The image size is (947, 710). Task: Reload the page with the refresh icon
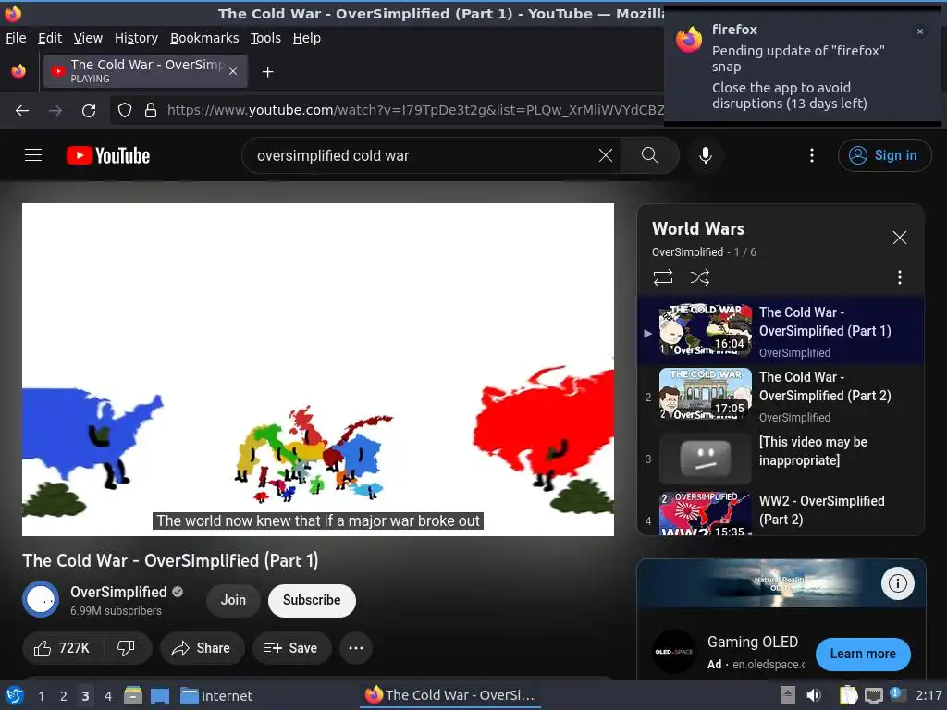89,111
